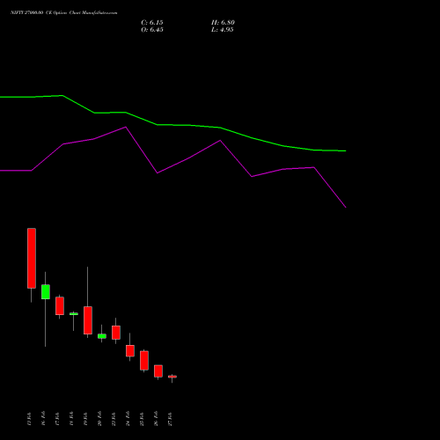Click the 25 Feb date label

click(x=142, y=419)
